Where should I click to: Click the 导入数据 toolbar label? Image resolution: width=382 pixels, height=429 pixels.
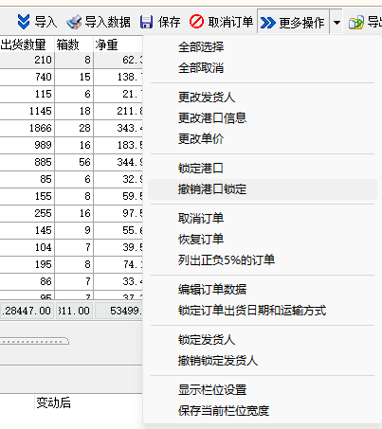pyautogui.click(x=108, y=22)
